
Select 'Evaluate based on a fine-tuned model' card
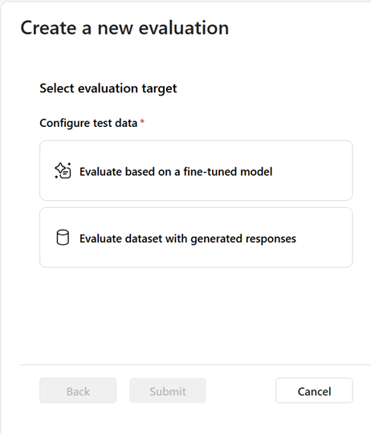pos(196,170)
